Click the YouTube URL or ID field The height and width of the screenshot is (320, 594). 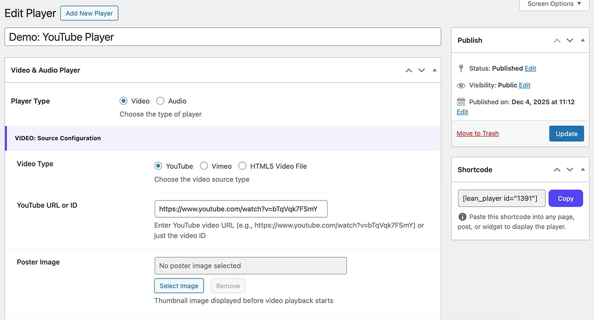click(x=241, y=209)
